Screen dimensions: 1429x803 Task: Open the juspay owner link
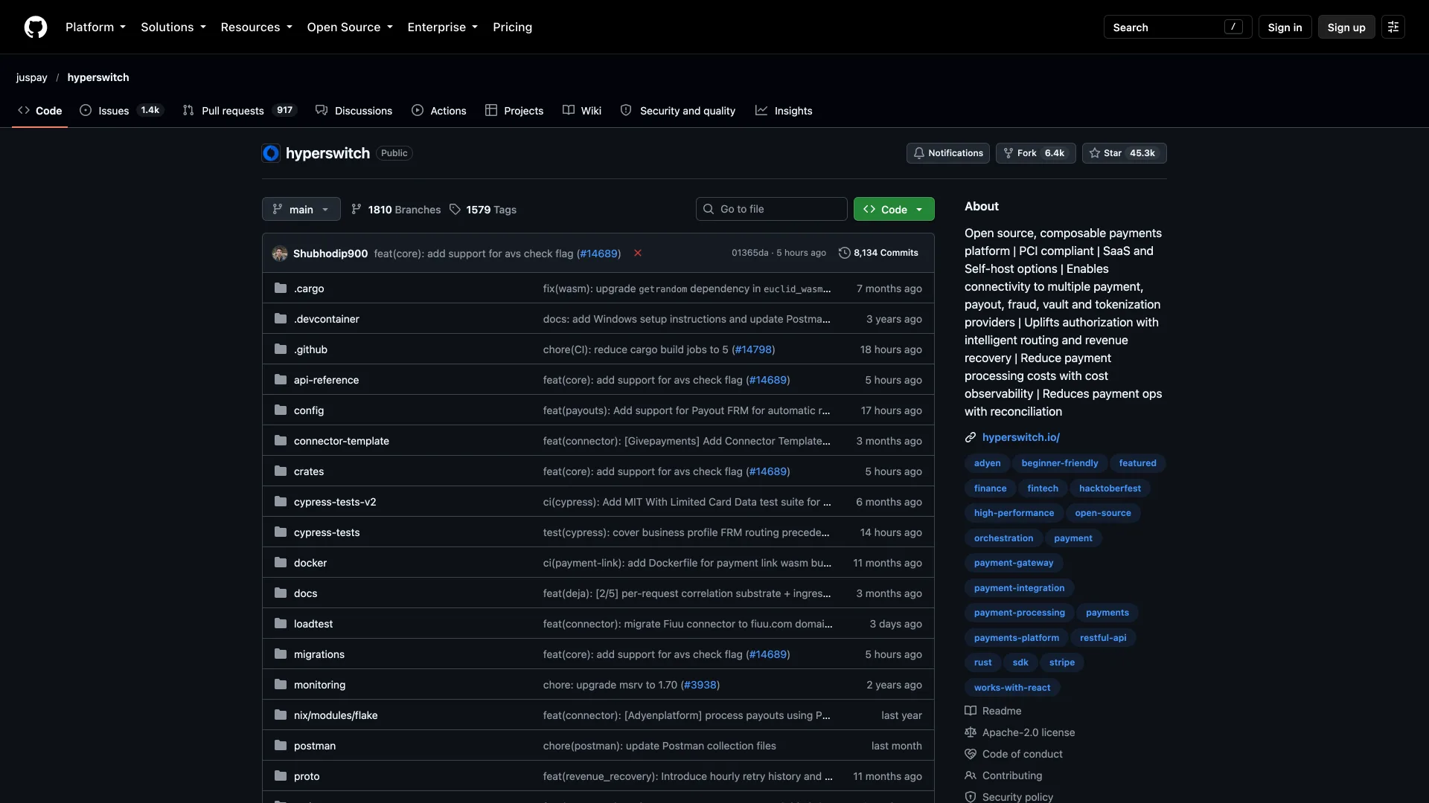31,77
